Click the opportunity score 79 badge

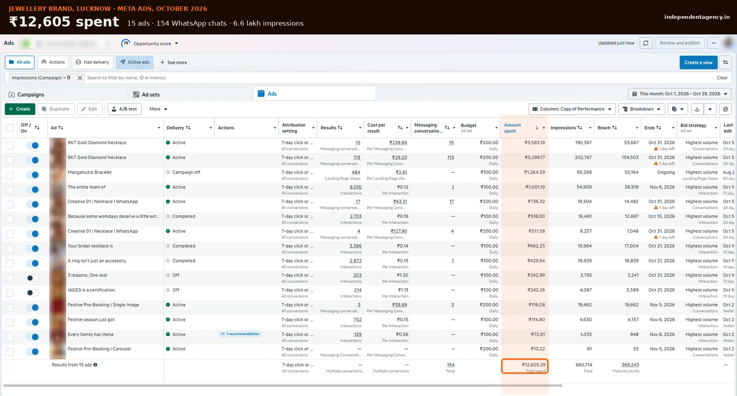coord(126,43)
